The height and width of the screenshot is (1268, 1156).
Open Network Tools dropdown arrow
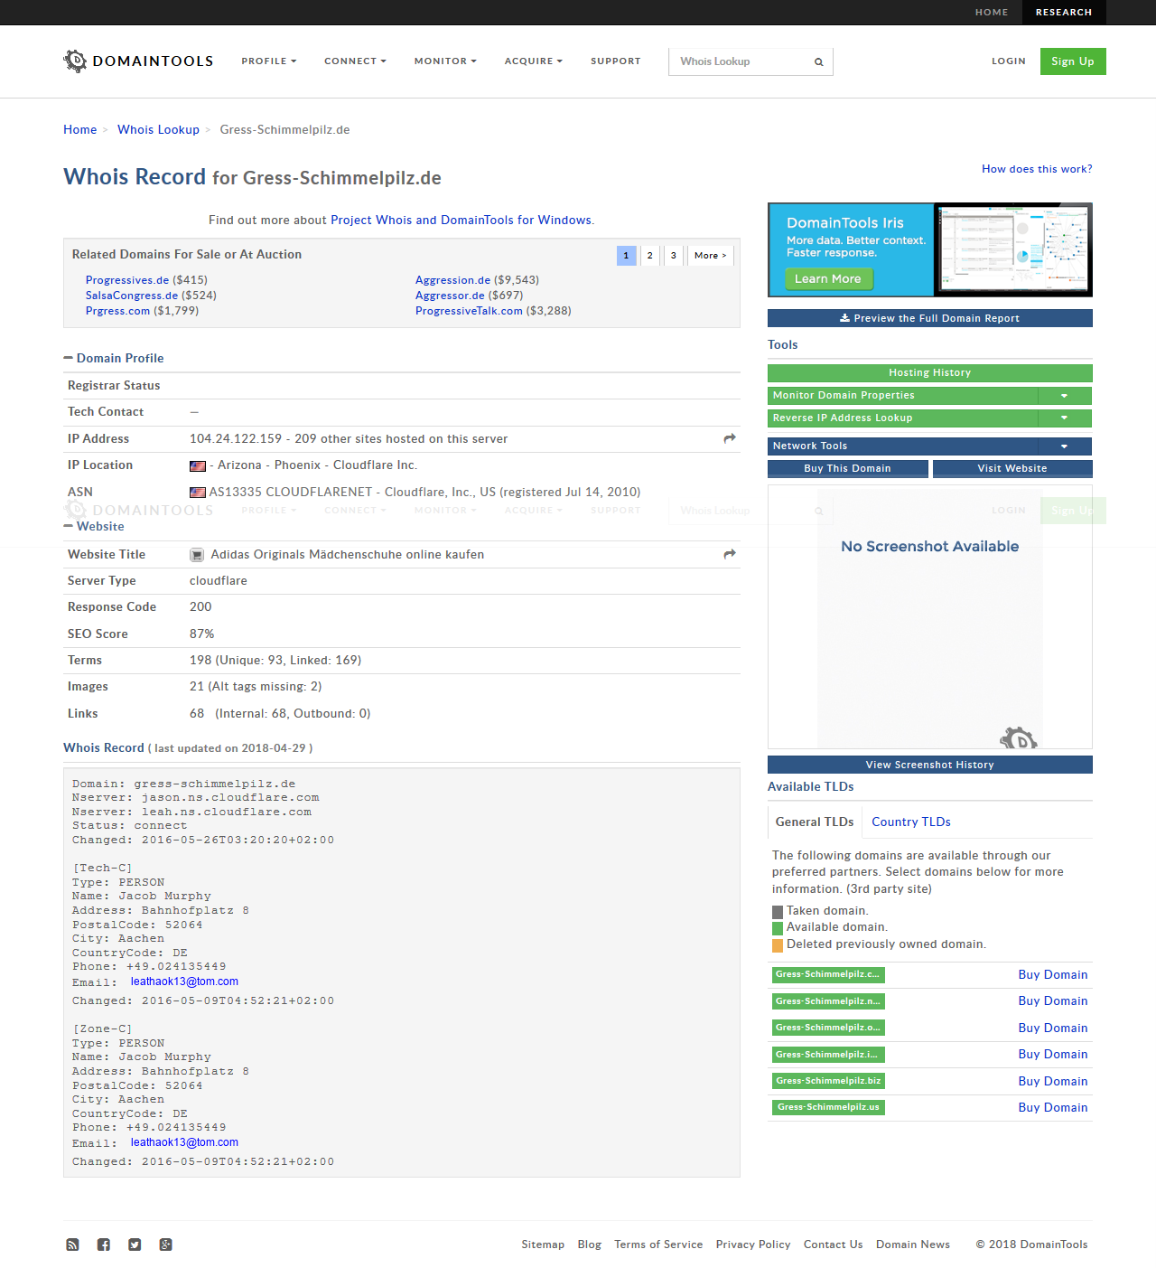1065,446
